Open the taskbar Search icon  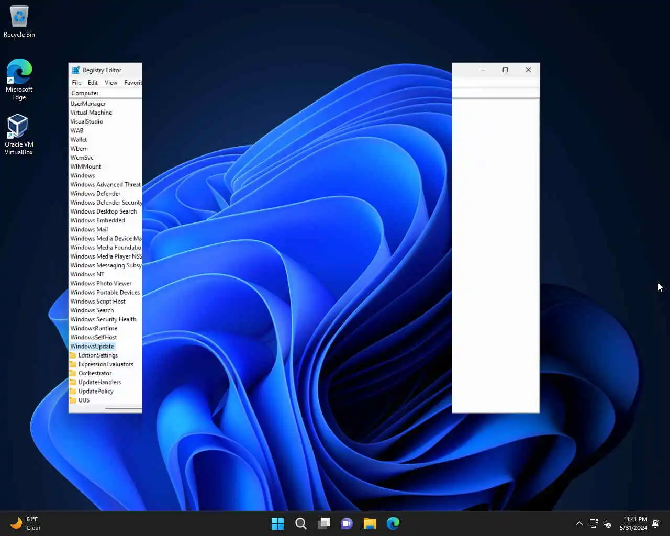[x=300, y=523]
